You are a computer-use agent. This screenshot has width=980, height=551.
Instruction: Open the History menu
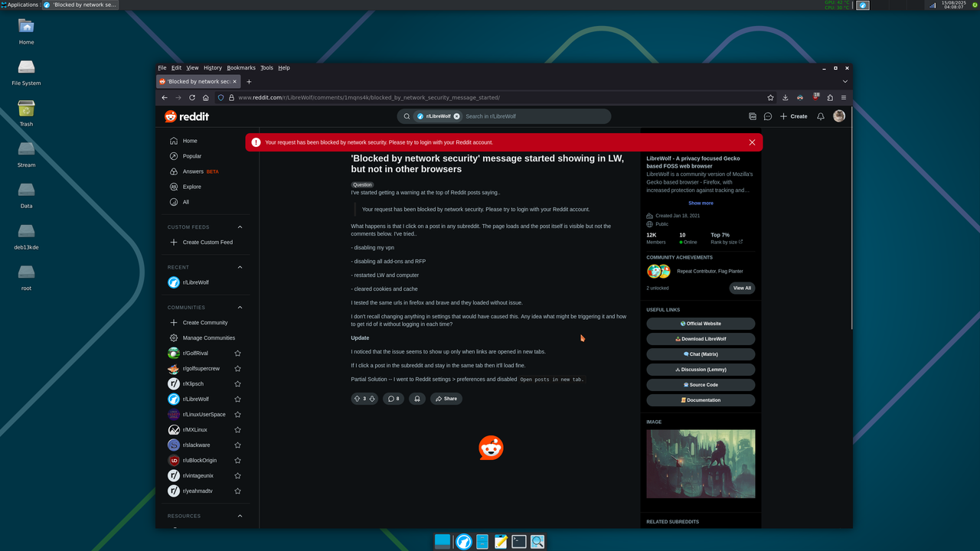click(x=213, y=67)
